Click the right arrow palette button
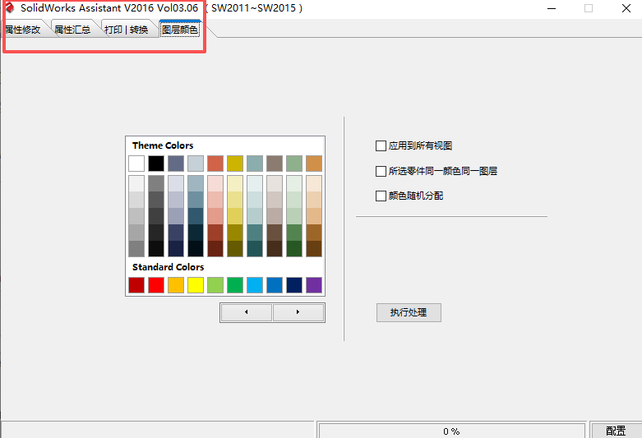This screenshot has height=438, width=642. click(298, 312)
